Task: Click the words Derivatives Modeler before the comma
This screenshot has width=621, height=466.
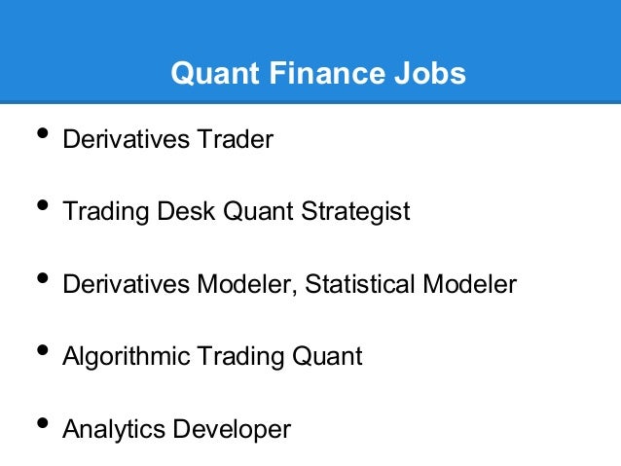Action: pyautogui.click(x=176, y=284)
